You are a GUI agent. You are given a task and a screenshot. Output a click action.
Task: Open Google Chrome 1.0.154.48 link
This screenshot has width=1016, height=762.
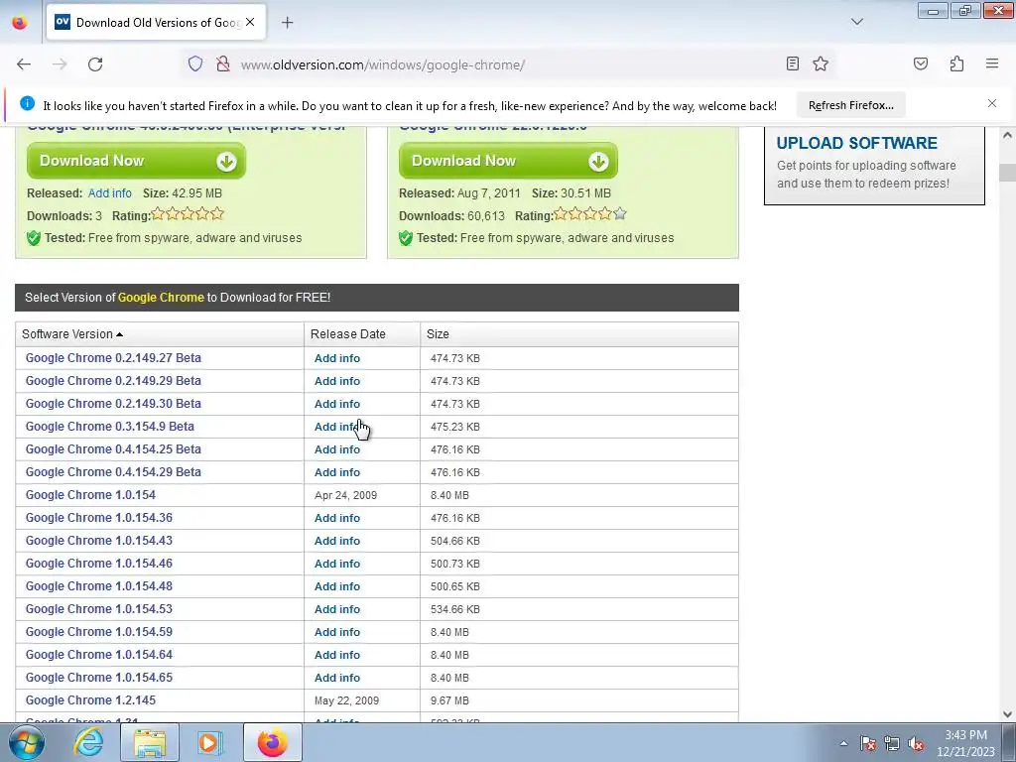(x=98, y=585)
